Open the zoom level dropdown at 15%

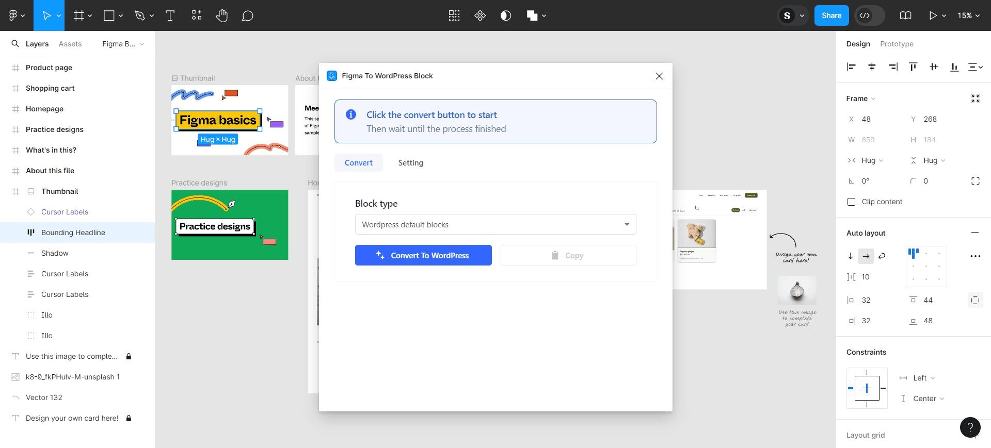coord(969,15)
